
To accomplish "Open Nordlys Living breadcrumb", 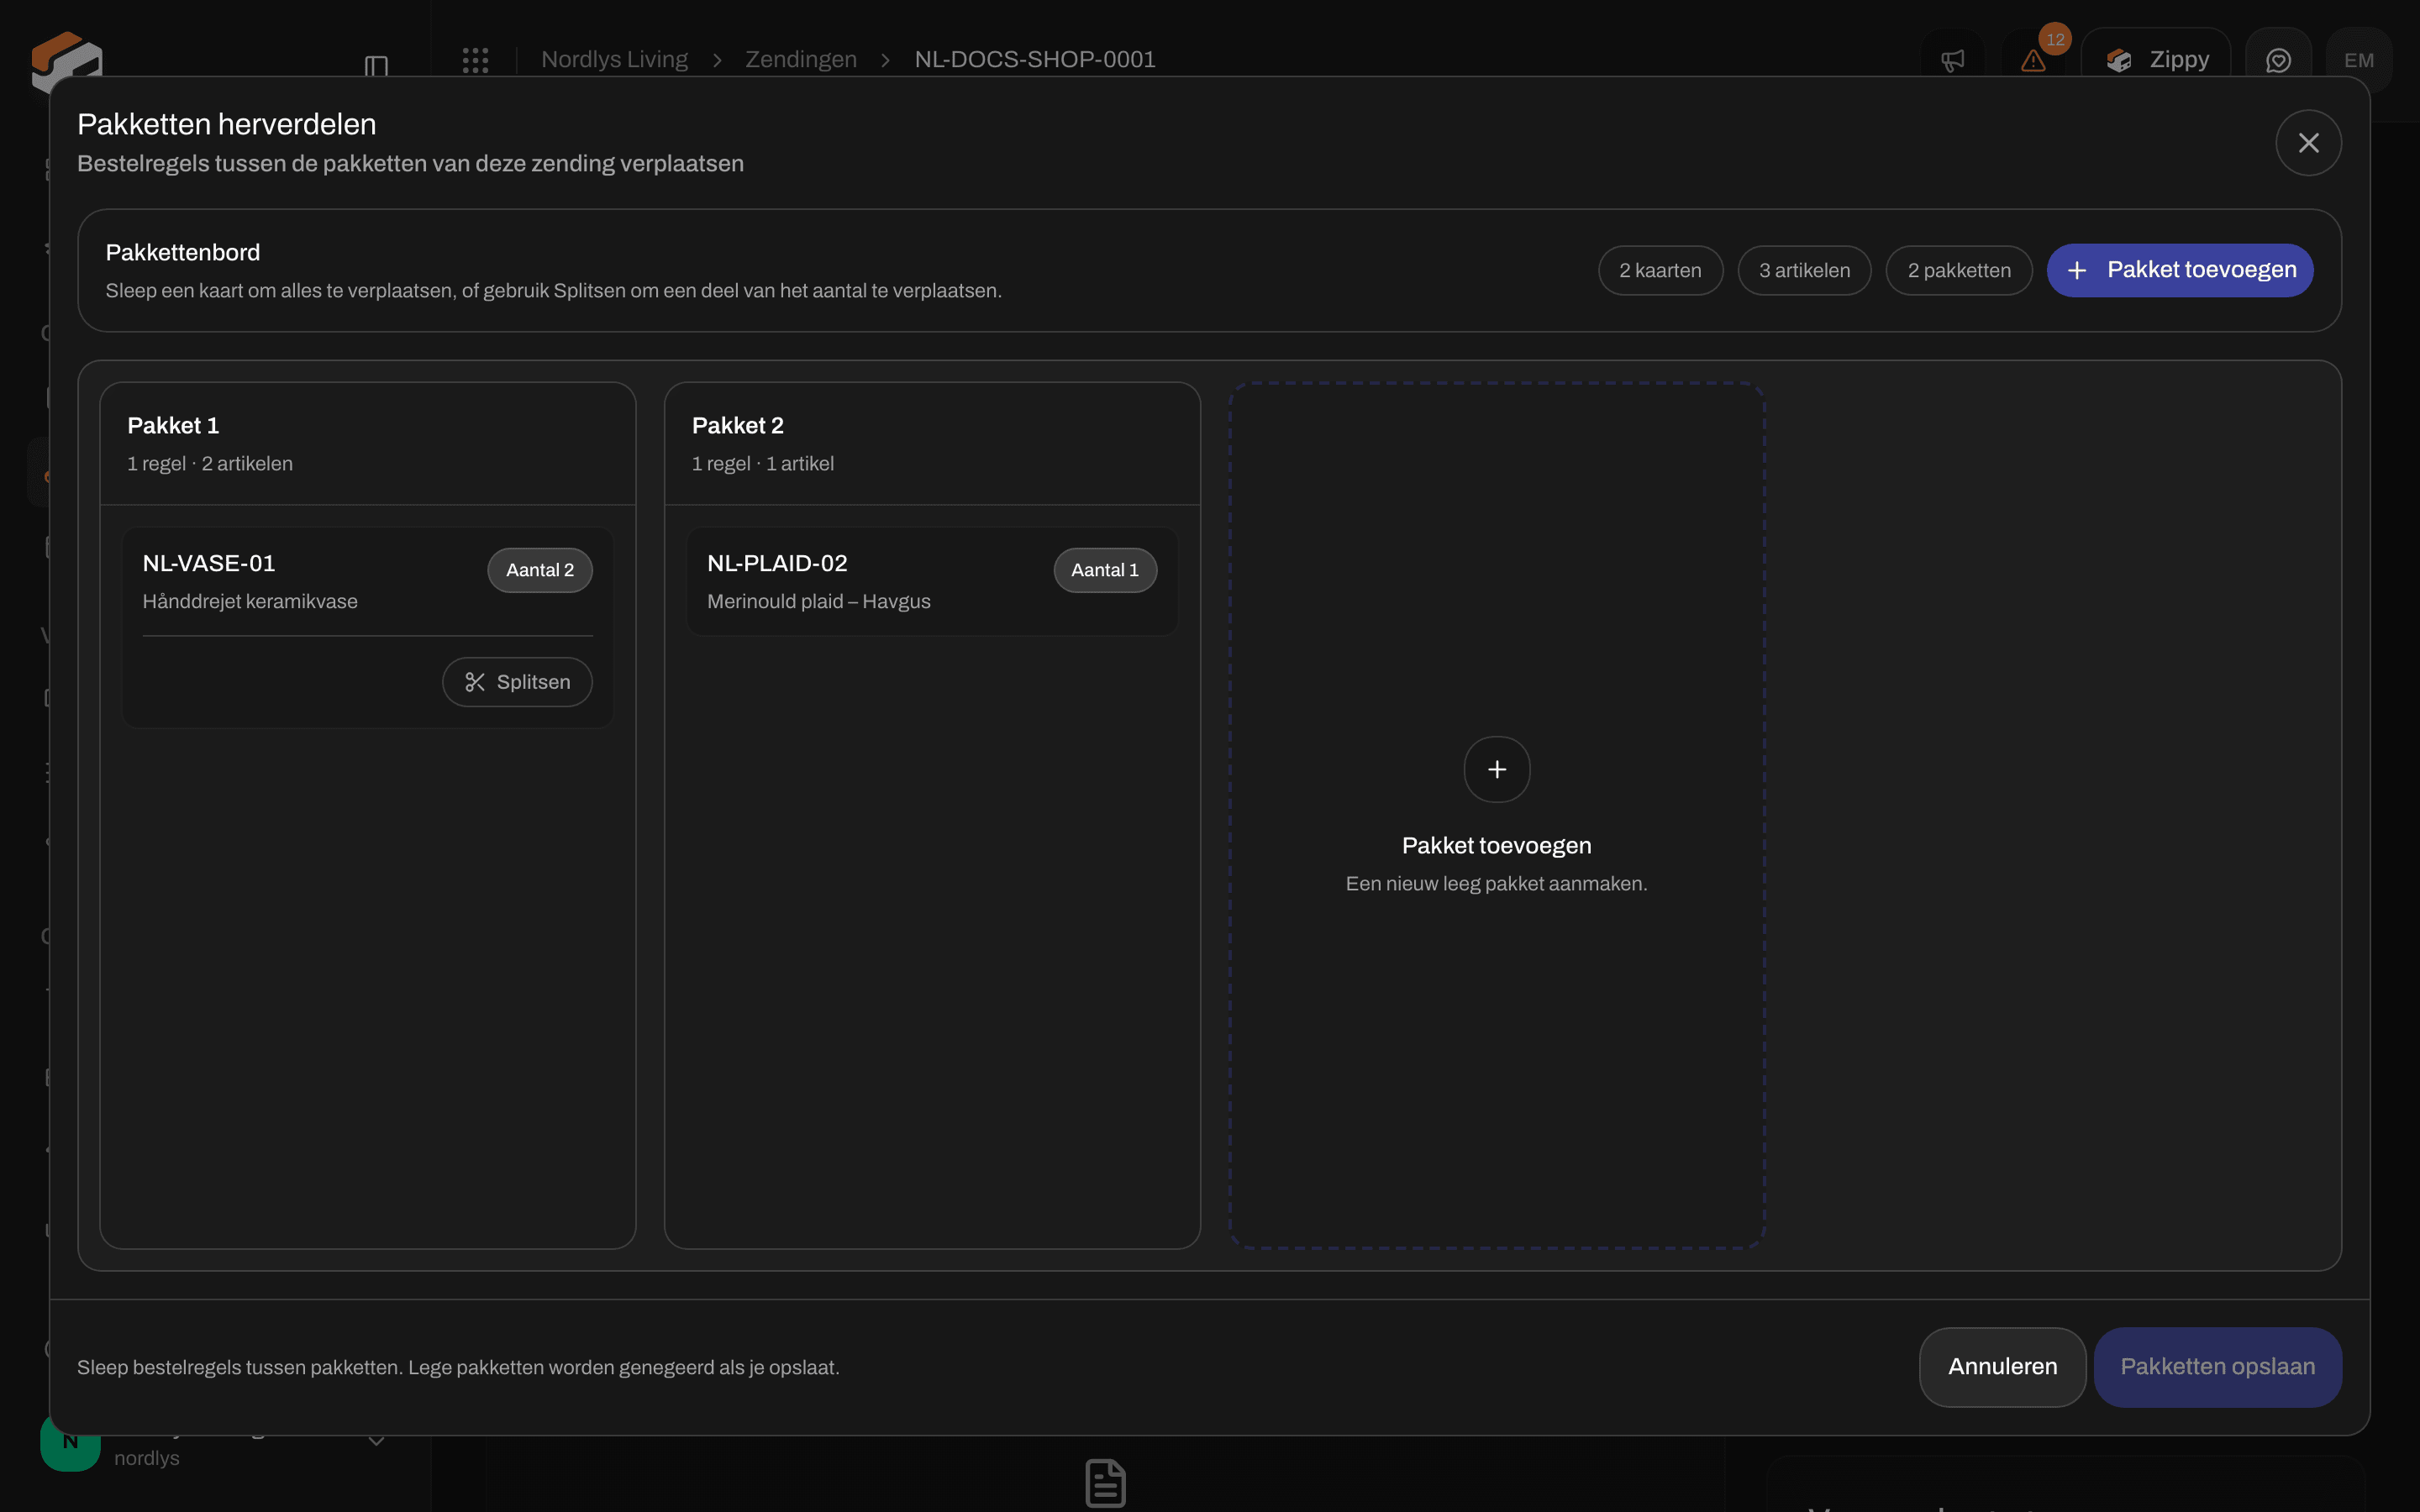I will [x=614, y=59].
